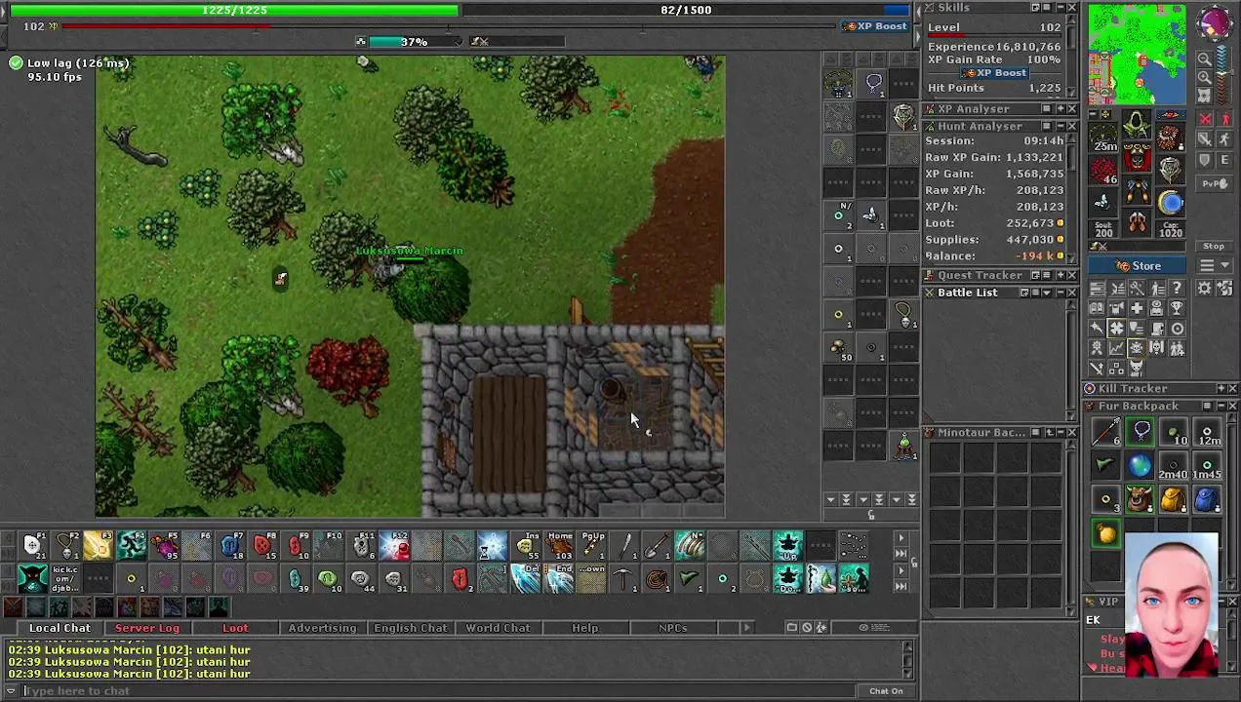This screenshot has height=702, width=1241.
Task: Click the minimap view
Action: pyautogui.click(x=1138, y=54)
